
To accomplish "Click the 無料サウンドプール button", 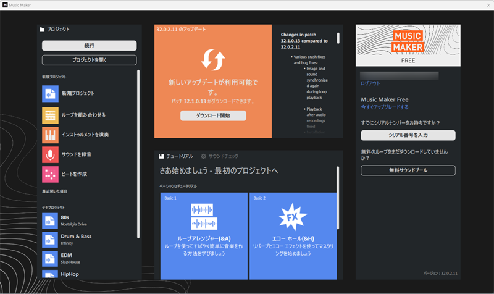I will tap(408, 170).
